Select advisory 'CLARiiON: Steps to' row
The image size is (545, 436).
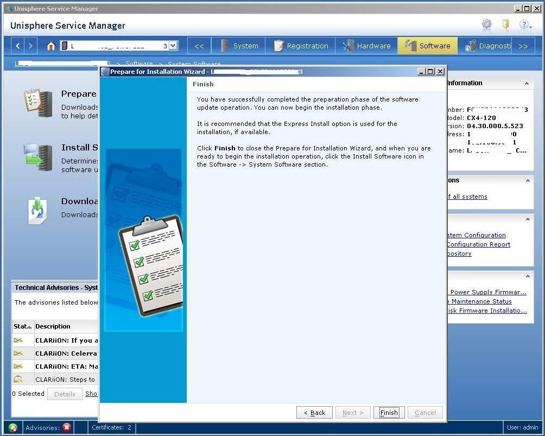55,380
